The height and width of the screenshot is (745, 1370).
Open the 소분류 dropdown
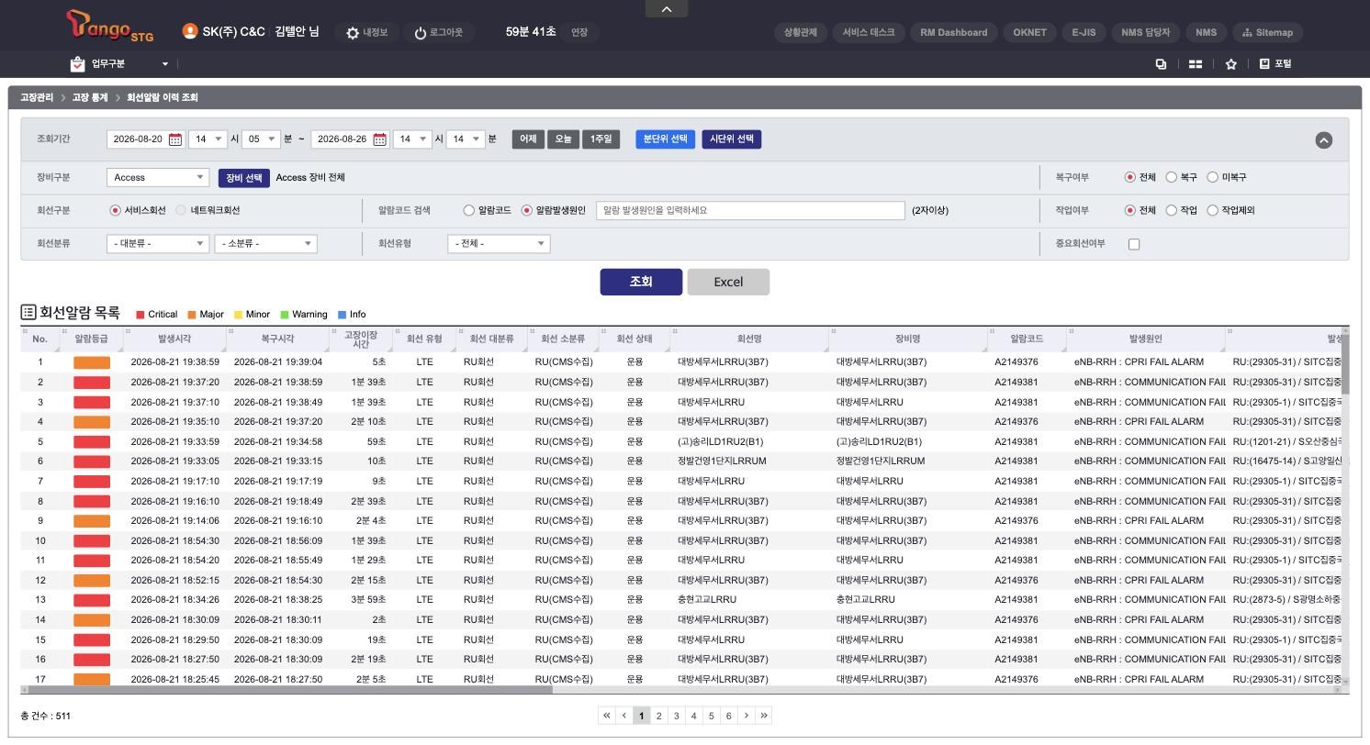pyautogui.click(x=265, y=243)
